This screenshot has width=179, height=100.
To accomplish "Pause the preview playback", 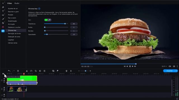I will pyautogui.click(x=130, y=66).
